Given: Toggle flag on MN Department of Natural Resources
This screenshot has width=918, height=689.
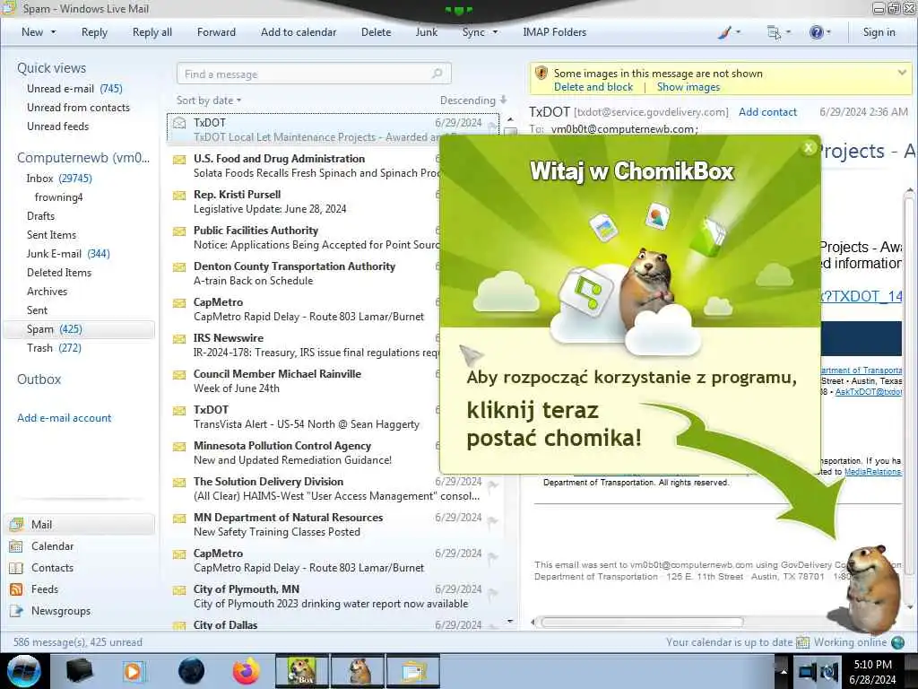Looking at the screenshot, I should pos(493,520).
